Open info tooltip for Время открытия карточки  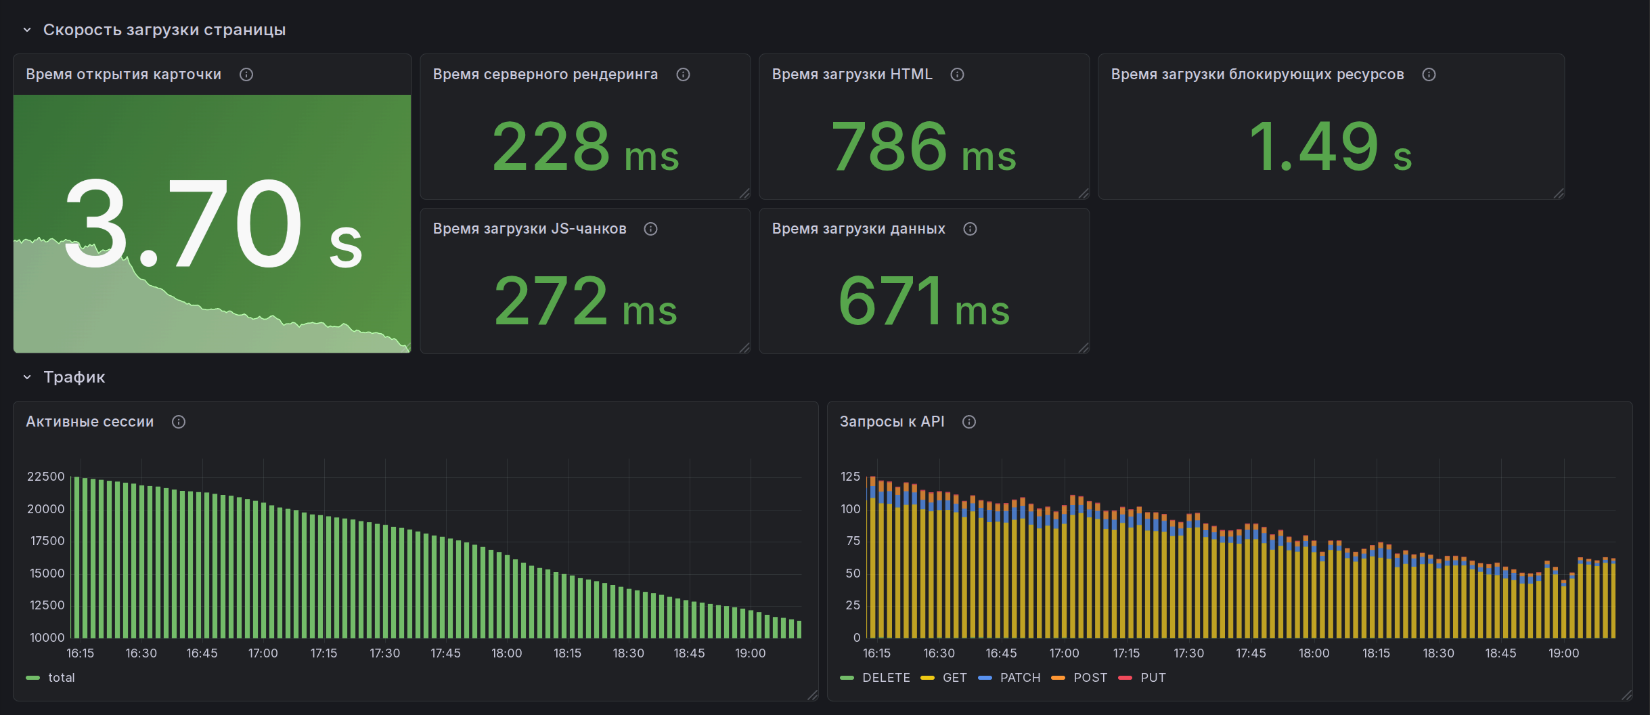point(246,74)
